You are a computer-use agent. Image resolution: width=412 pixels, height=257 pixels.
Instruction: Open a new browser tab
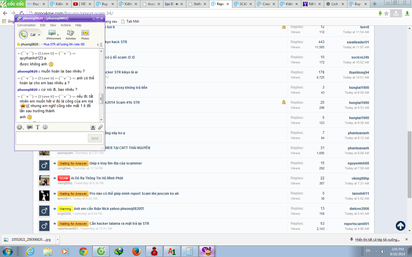pos(375,4)
